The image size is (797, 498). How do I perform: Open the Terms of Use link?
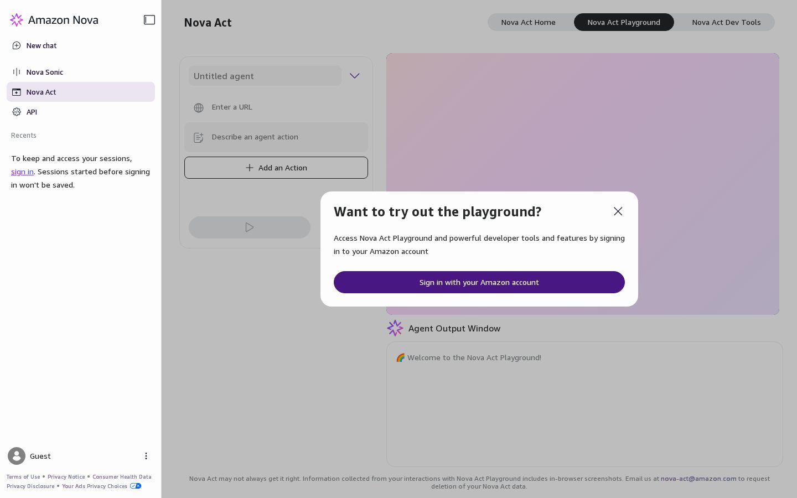23,476
